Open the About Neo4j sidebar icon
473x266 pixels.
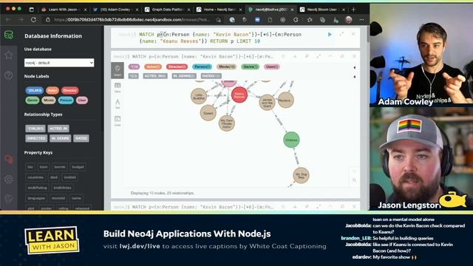(x=9, y=199)
